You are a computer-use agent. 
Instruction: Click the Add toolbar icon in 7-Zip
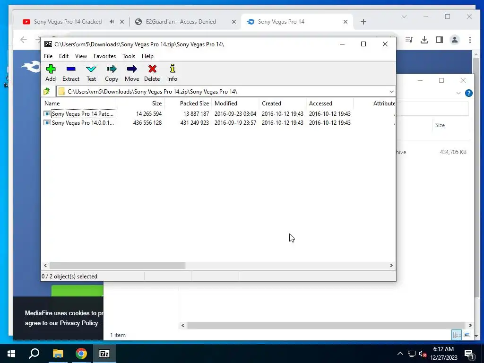pos(51,73)
